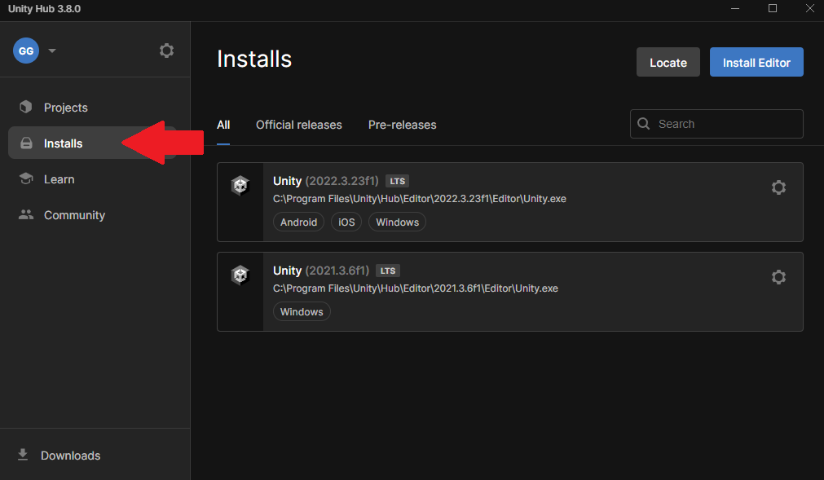The image size is (824, 480).
Task: Open Hub preferences gear in sidebar
Action: tap(166, 51)
